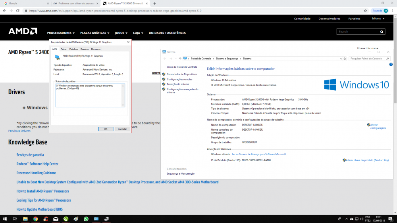Screen dimensions: 397x223
Task: Open the OneDrive cloud tray icon
Action: tap(352, 219)
